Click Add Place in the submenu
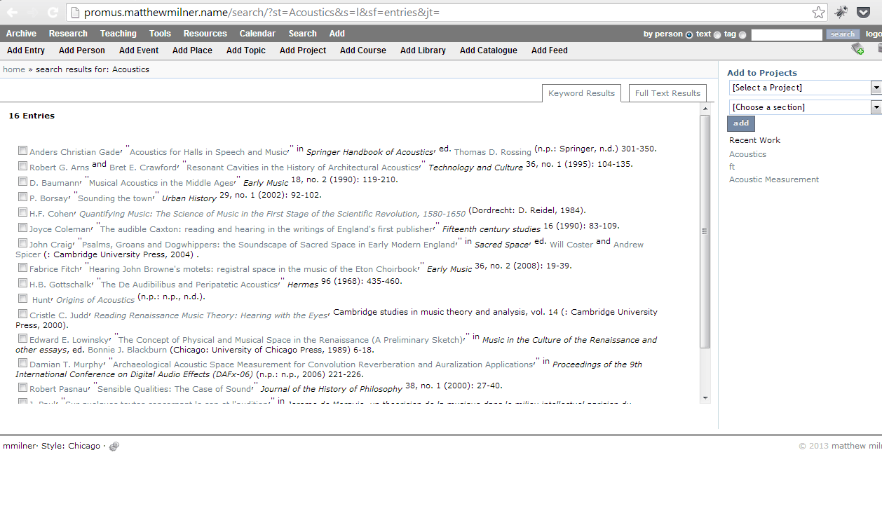Viewport: 882px width, 518px height. [192, 50]
